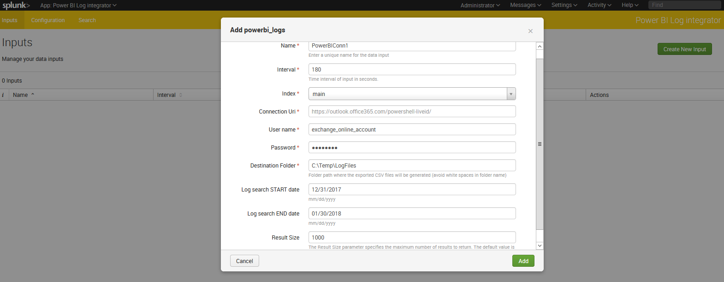Expand the Messages menu

pos(525,5)
